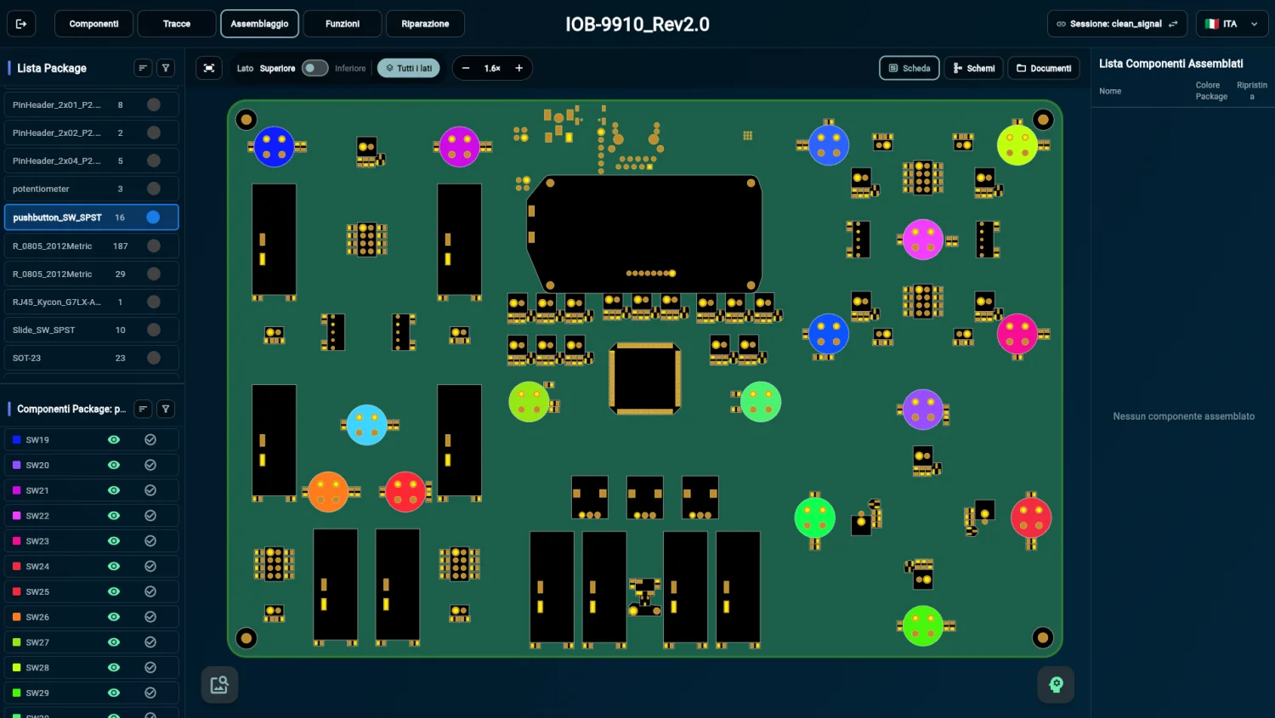Mark SW27 as assembled using its checkmark icon
The height and width of the screenshot is (718, 1275).
(x=150, y=642)
